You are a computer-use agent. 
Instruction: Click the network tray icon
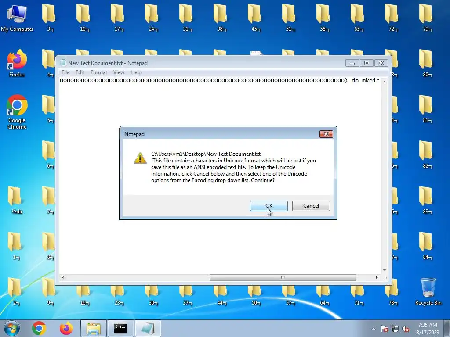coord(395,329)
